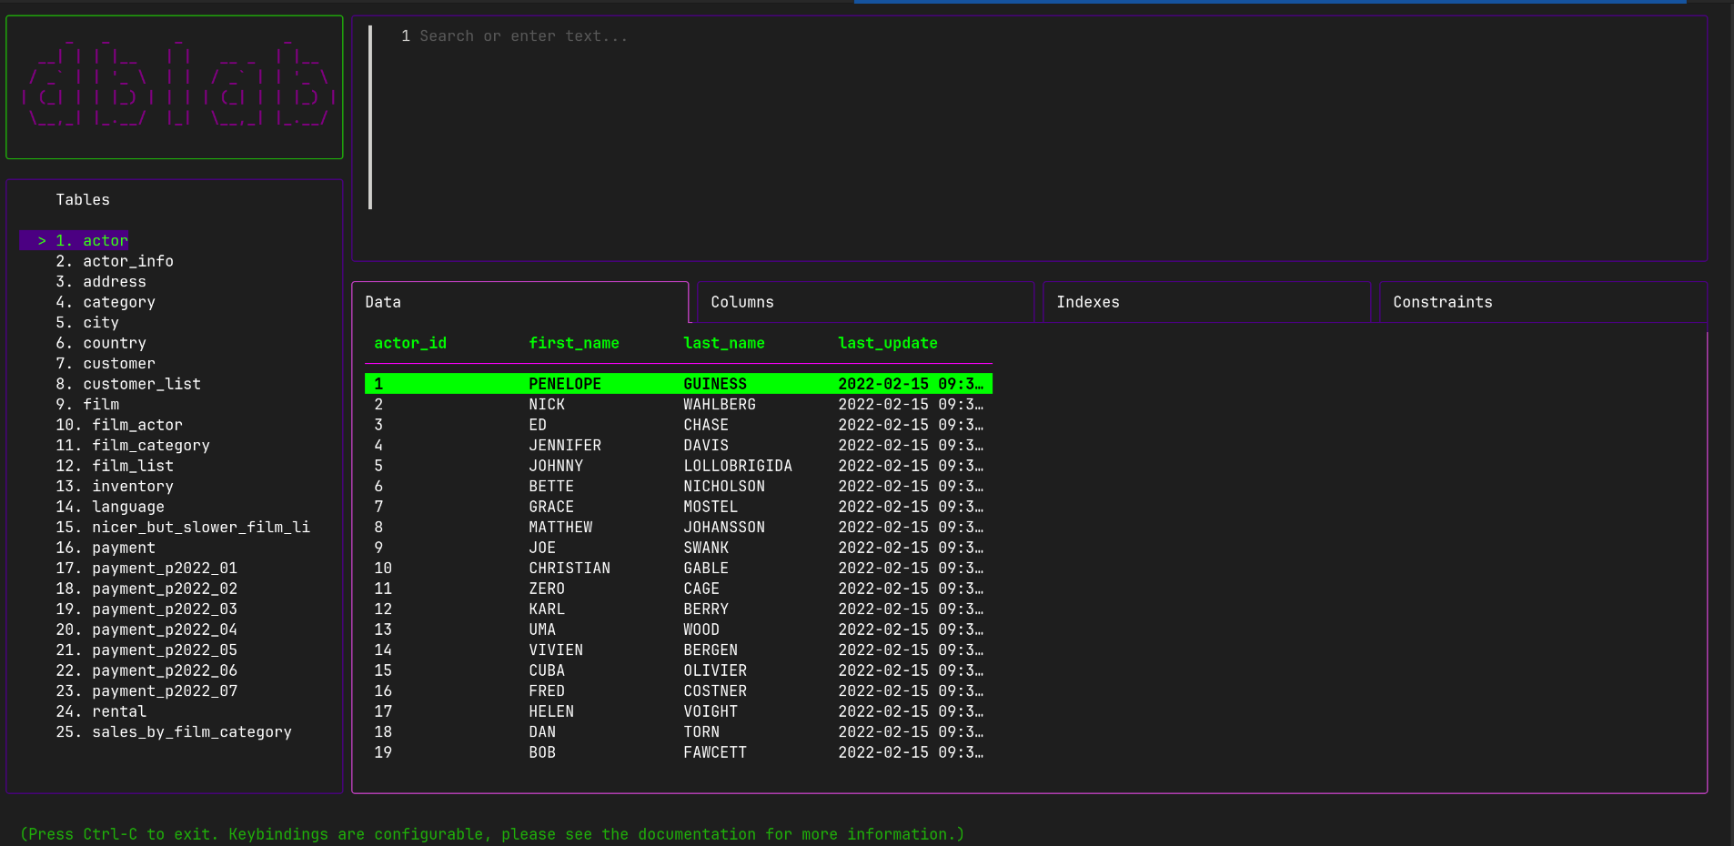This screenshot has width=1734, height=846.
Task: Click the LOLLOBRIGIDA last name cell
Action: 738,466
